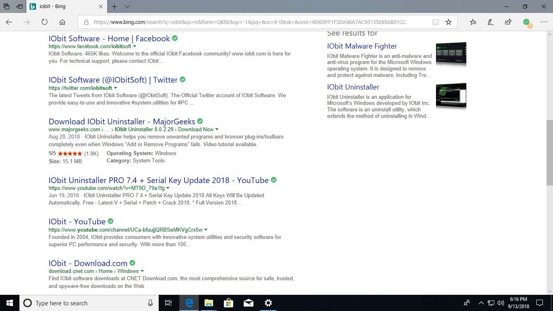Select the 'iobit - Bing' tab
Viewport: 553px width, 311px height.
[x=67, y=6]
